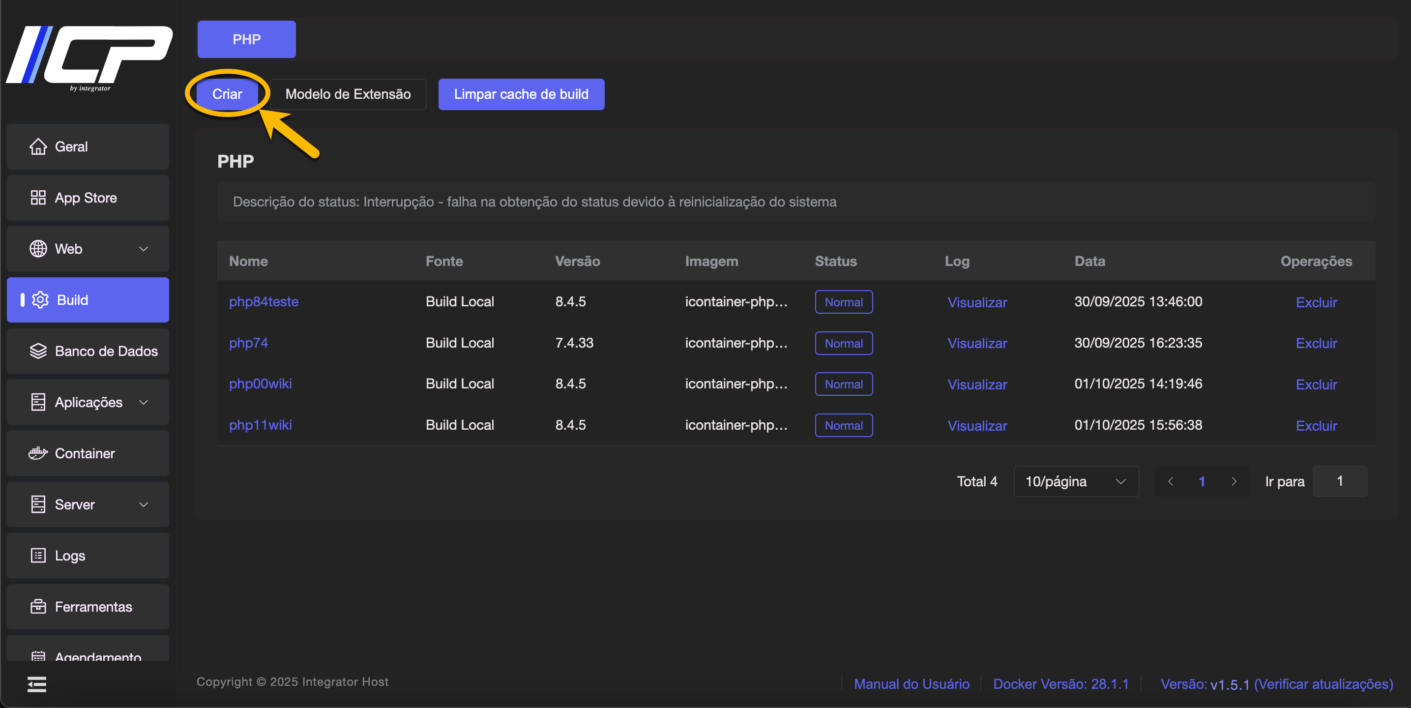1411x708 pixels.
Task: Open the Build menu item
Action: [x=88, y=300]
